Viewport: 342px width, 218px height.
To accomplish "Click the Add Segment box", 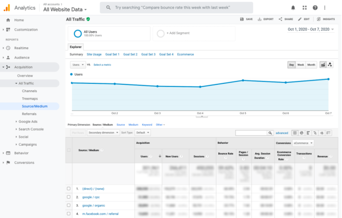I will tap(194, 34).
